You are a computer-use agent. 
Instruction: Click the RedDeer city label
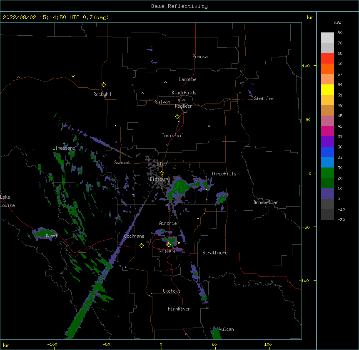coord(183,106)
